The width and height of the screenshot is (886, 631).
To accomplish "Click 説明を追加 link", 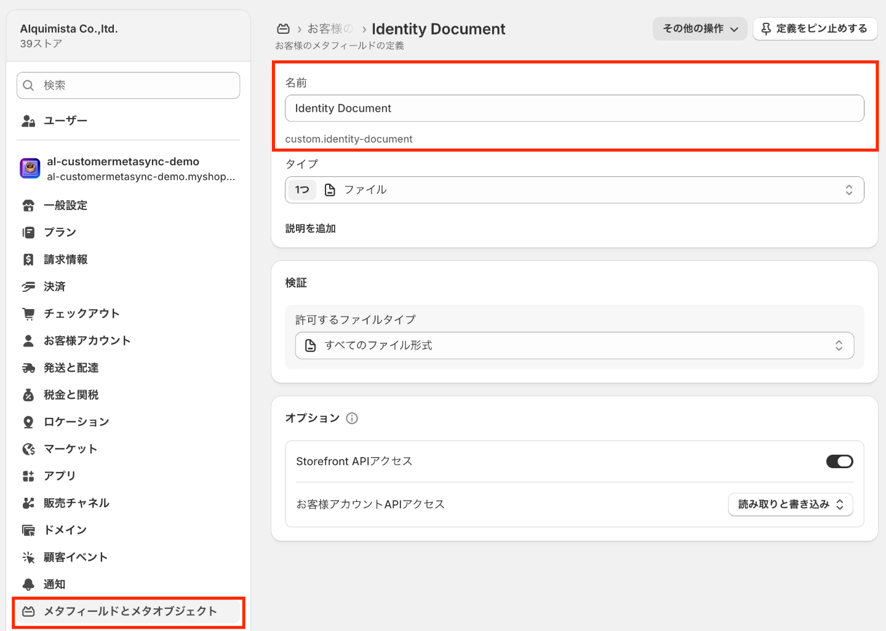I will tap(311, 229).
